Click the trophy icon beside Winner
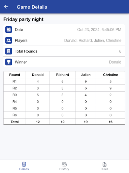 pyautogui.click(x=9, y=62)
